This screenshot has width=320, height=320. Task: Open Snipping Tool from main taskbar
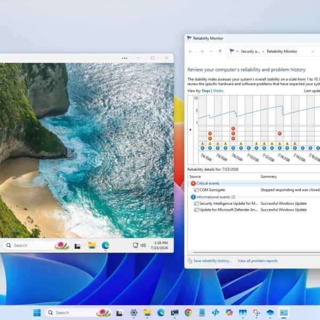pyautogui.click(x=257, y=313)
